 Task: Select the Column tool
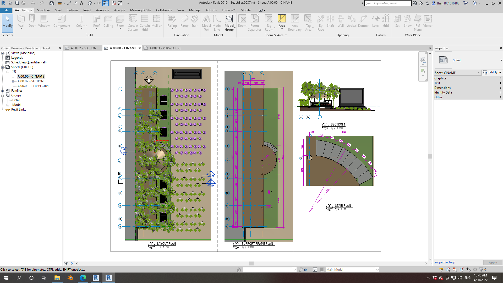81,21
